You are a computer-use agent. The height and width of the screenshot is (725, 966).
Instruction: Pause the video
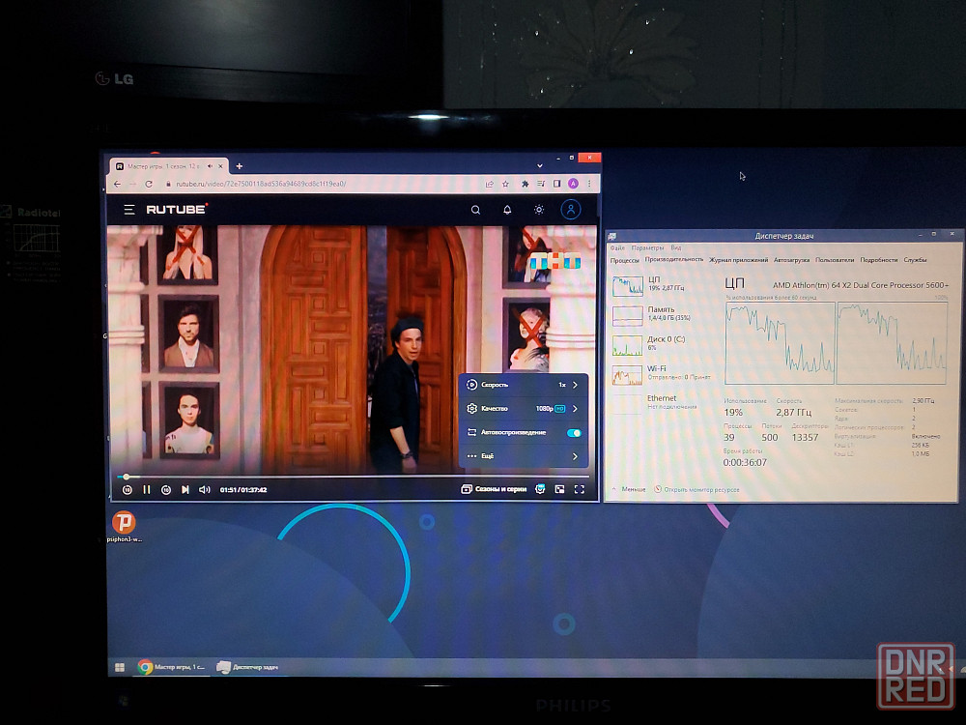(147, 489)
